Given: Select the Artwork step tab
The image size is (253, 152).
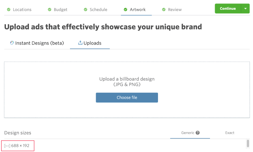Looking at the screenshot, I should [x=136, y=10].
